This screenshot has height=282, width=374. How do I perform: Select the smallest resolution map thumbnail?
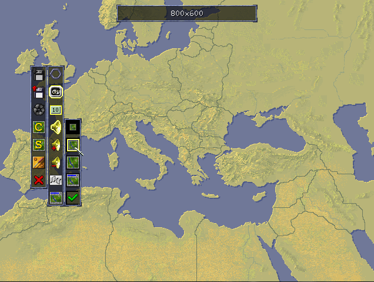click(x=73, y=127)
